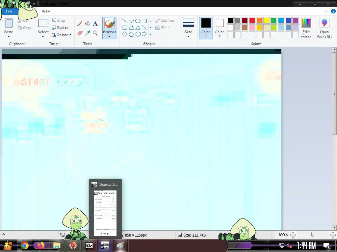The image size is (337, 252).
Task: Click the Resize button
Action: (x=60, y=28)
